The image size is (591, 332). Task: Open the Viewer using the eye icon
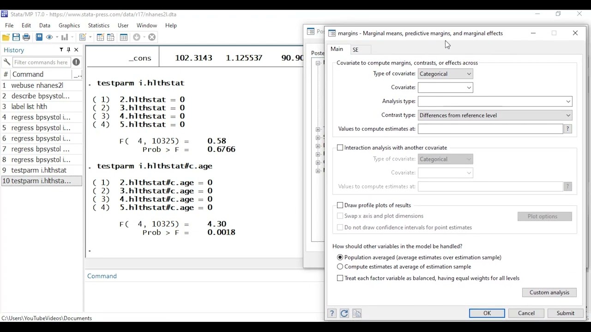point(49,37)
